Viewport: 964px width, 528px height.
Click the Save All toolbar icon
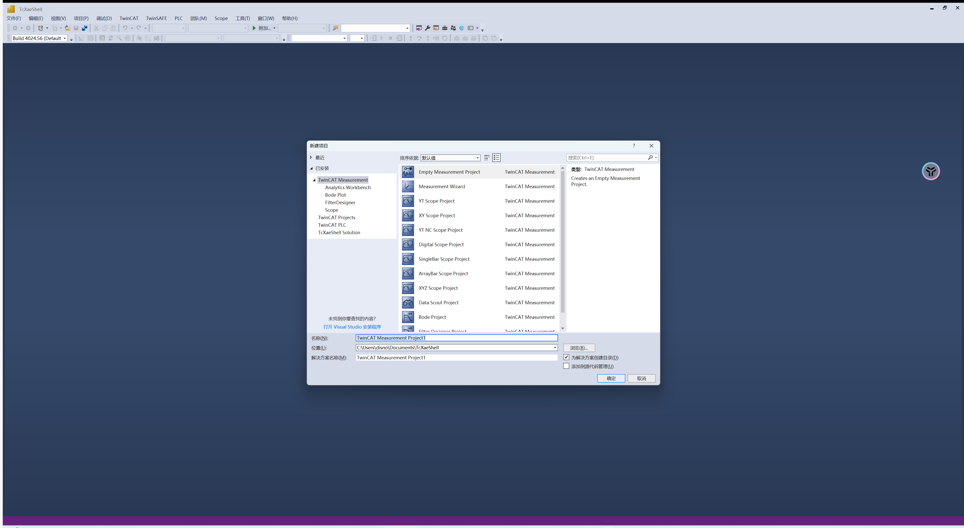[x=85, y=28]
